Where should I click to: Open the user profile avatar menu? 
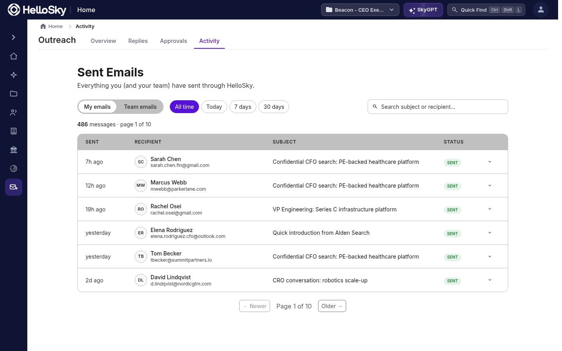[x=541, y=10]
